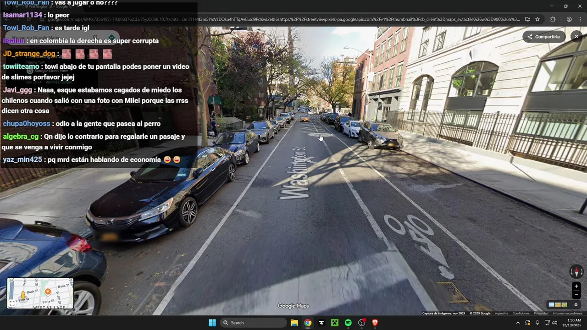
Task: Select the second thumbnail in the imagery strip
Action: [x=558, y=305]
